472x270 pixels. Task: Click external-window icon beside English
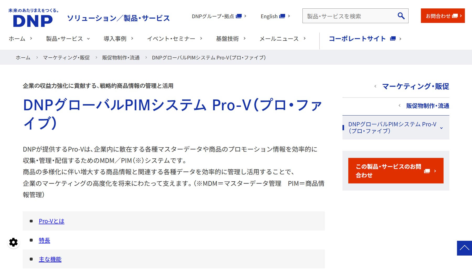(282, 16)
